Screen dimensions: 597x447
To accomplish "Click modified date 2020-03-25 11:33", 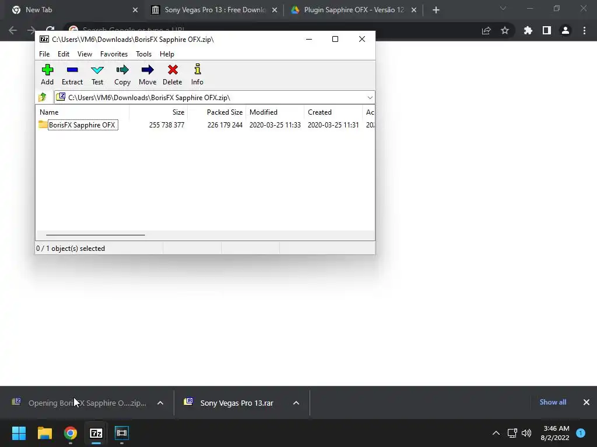I will pyautogui.click(x=275, y=125).
